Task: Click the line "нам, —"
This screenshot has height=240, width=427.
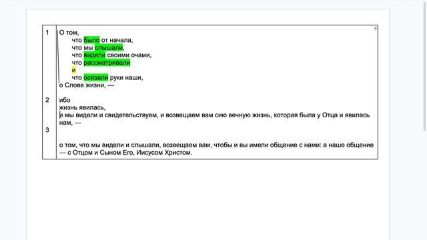Action: tap(70, 123)
